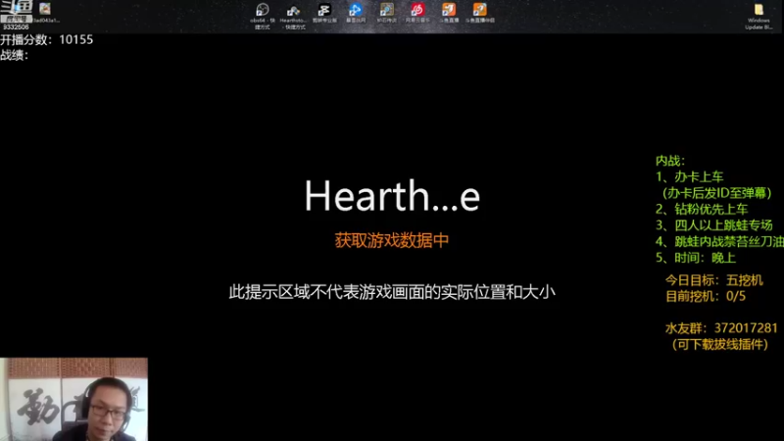Viewport: 784px width, 441px height.
Task: Click the streamer webcam feed
Action: [74, 399]
